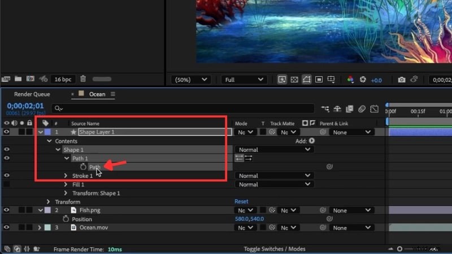The width and height of the screenshot is (452, 254).
Task: Open Shape 1 Normal blend mode dropdown
Action: pyautogui.click(x=274, y=150)
